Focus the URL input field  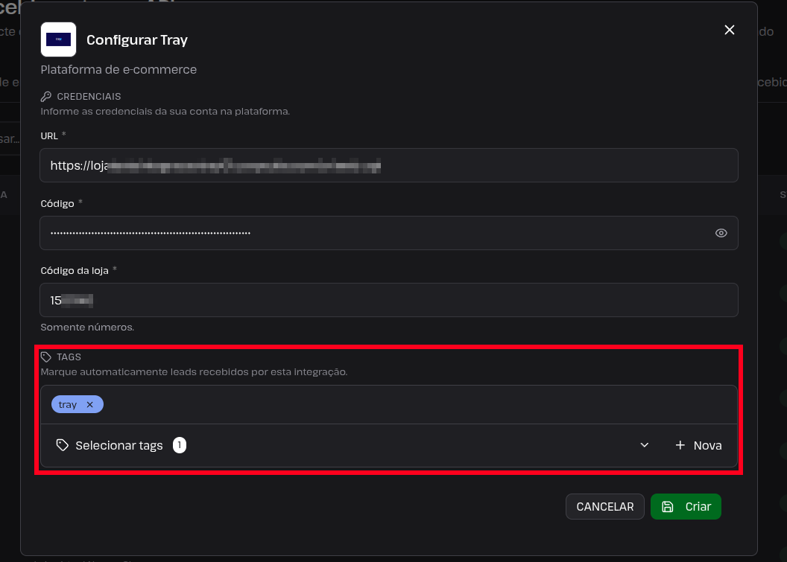(x=388, y=165)
